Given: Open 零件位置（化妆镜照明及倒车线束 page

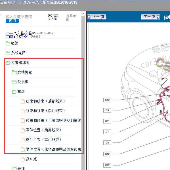Looking at the screenshot, I should tap(53, 149).
